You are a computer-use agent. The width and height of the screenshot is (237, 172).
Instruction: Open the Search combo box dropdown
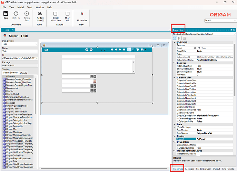tap(235, 21)
